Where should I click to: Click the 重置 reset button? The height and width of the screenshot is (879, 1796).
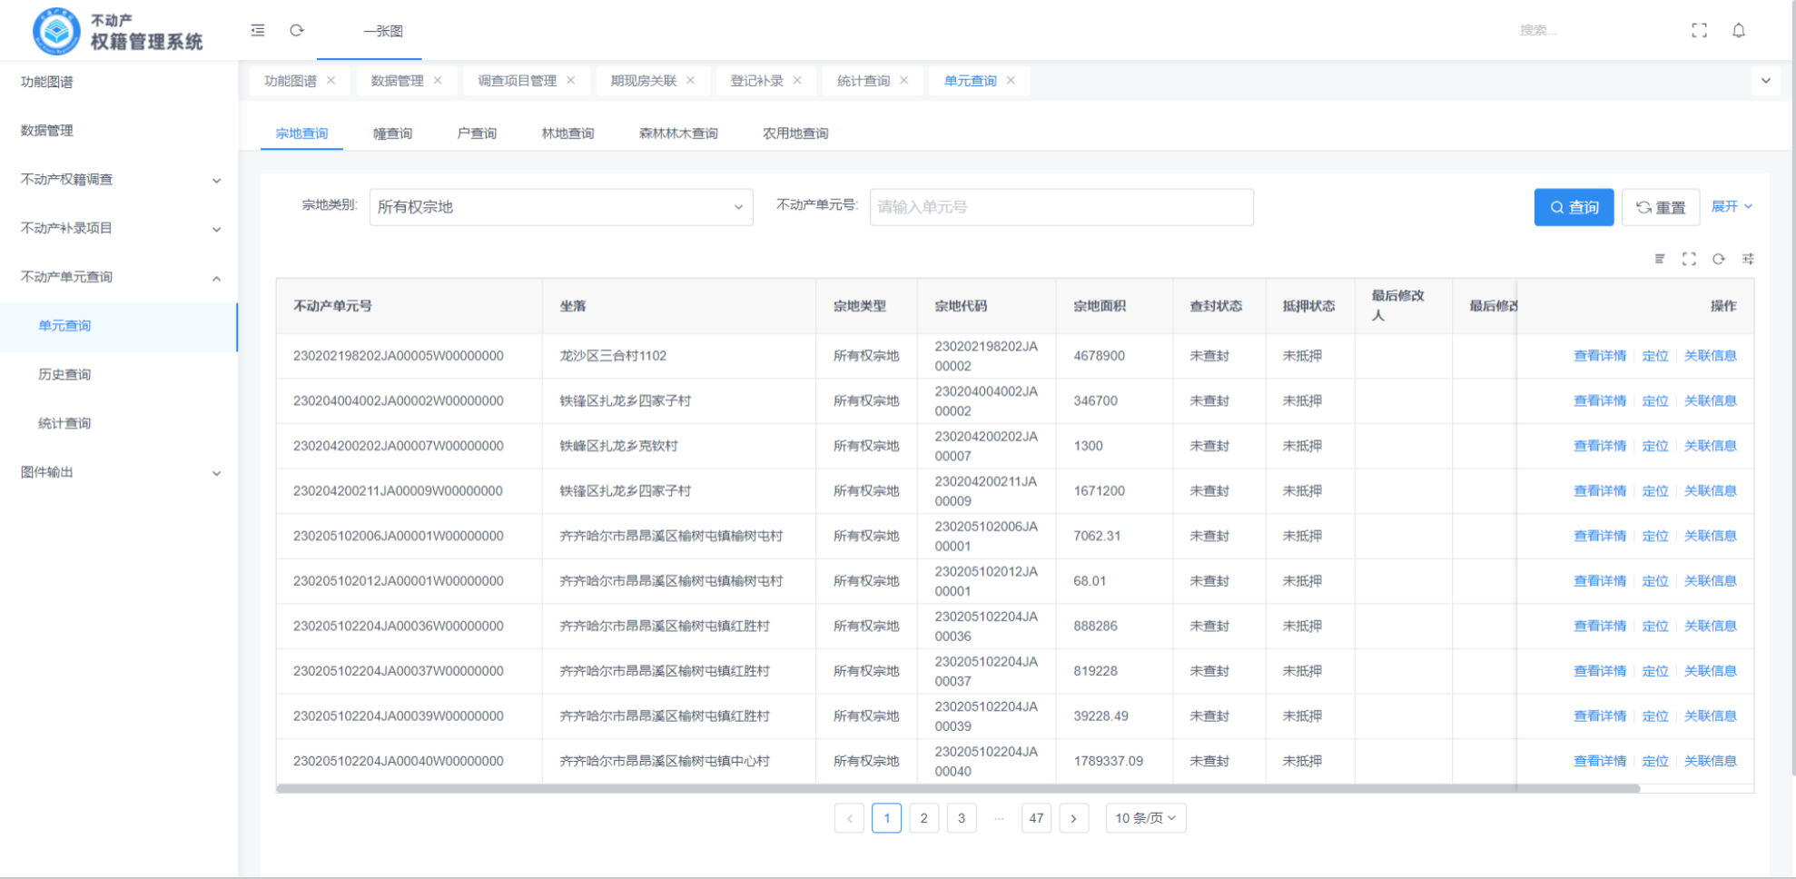point(1661,207)
